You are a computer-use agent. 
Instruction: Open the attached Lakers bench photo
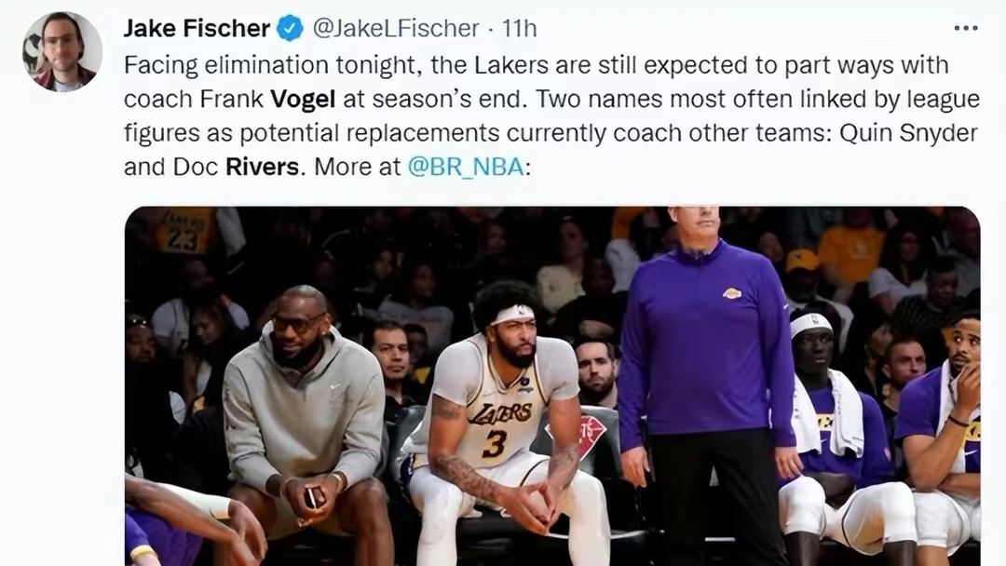(552, 385)
